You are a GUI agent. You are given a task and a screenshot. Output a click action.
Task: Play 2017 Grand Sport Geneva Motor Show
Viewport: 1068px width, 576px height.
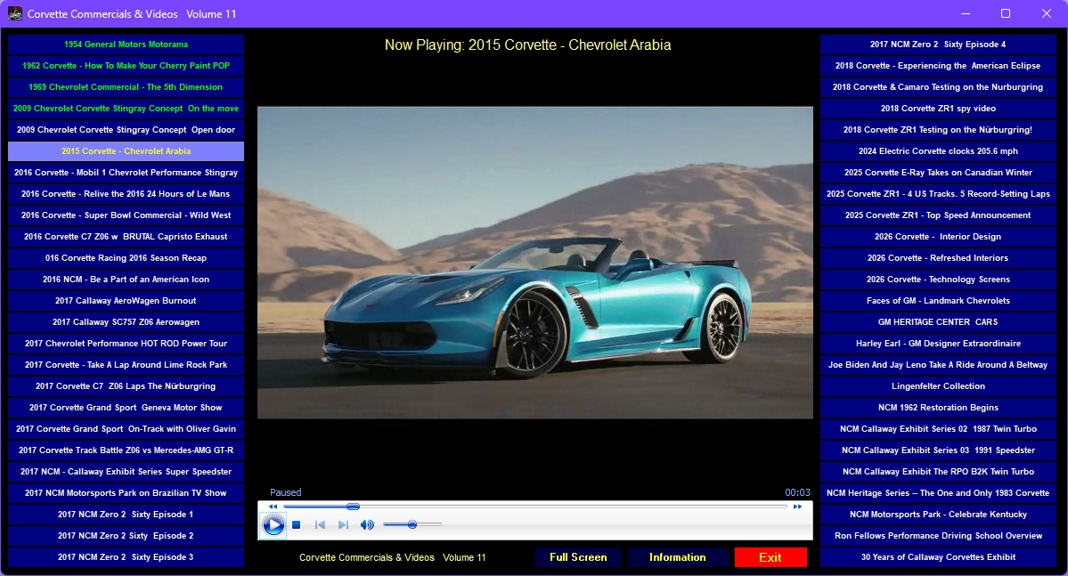pyautogui.click(x=126, y=407)
